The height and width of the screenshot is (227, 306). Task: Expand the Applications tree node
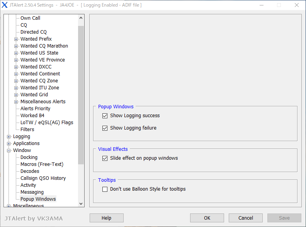click(x=8, y=143)
